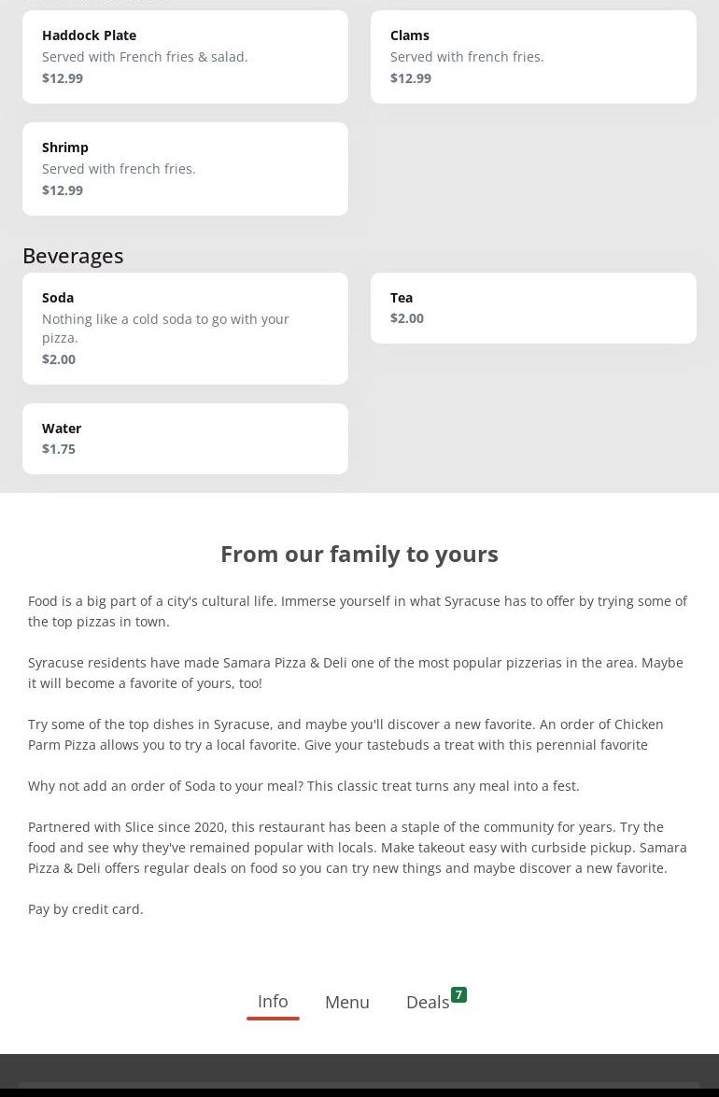Screen dimensions: 719x1097
Task: Open the Haddock Plate menu item
Action: 184,57
